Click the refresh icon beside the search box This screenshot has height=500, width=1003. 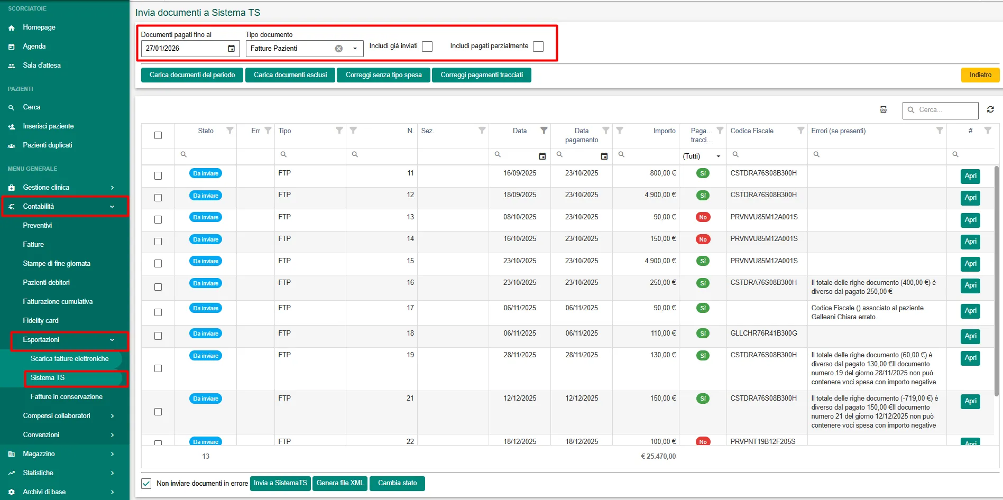point(990,109)
